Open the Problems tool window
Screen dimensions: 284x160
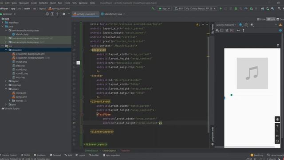(39, 155)
